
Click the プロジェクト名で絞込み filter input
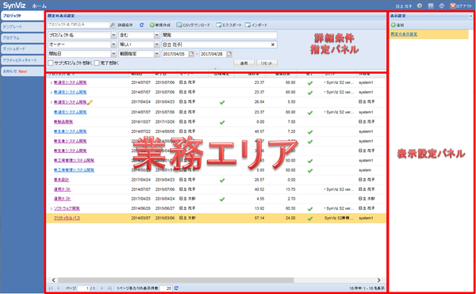[x=78, y=25]
